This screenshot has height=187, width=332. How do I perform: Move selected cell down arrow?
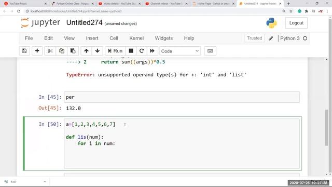(x=98, y=51)
